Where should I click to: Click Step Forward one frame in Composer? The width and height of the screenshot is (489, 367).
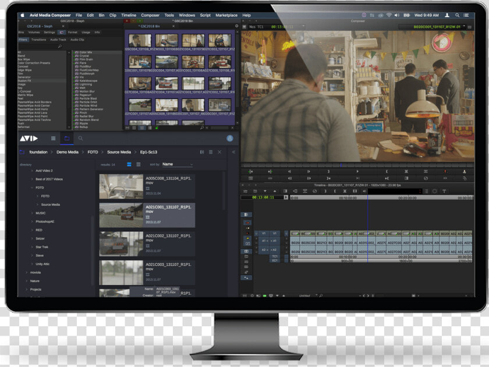pos(309,172)
